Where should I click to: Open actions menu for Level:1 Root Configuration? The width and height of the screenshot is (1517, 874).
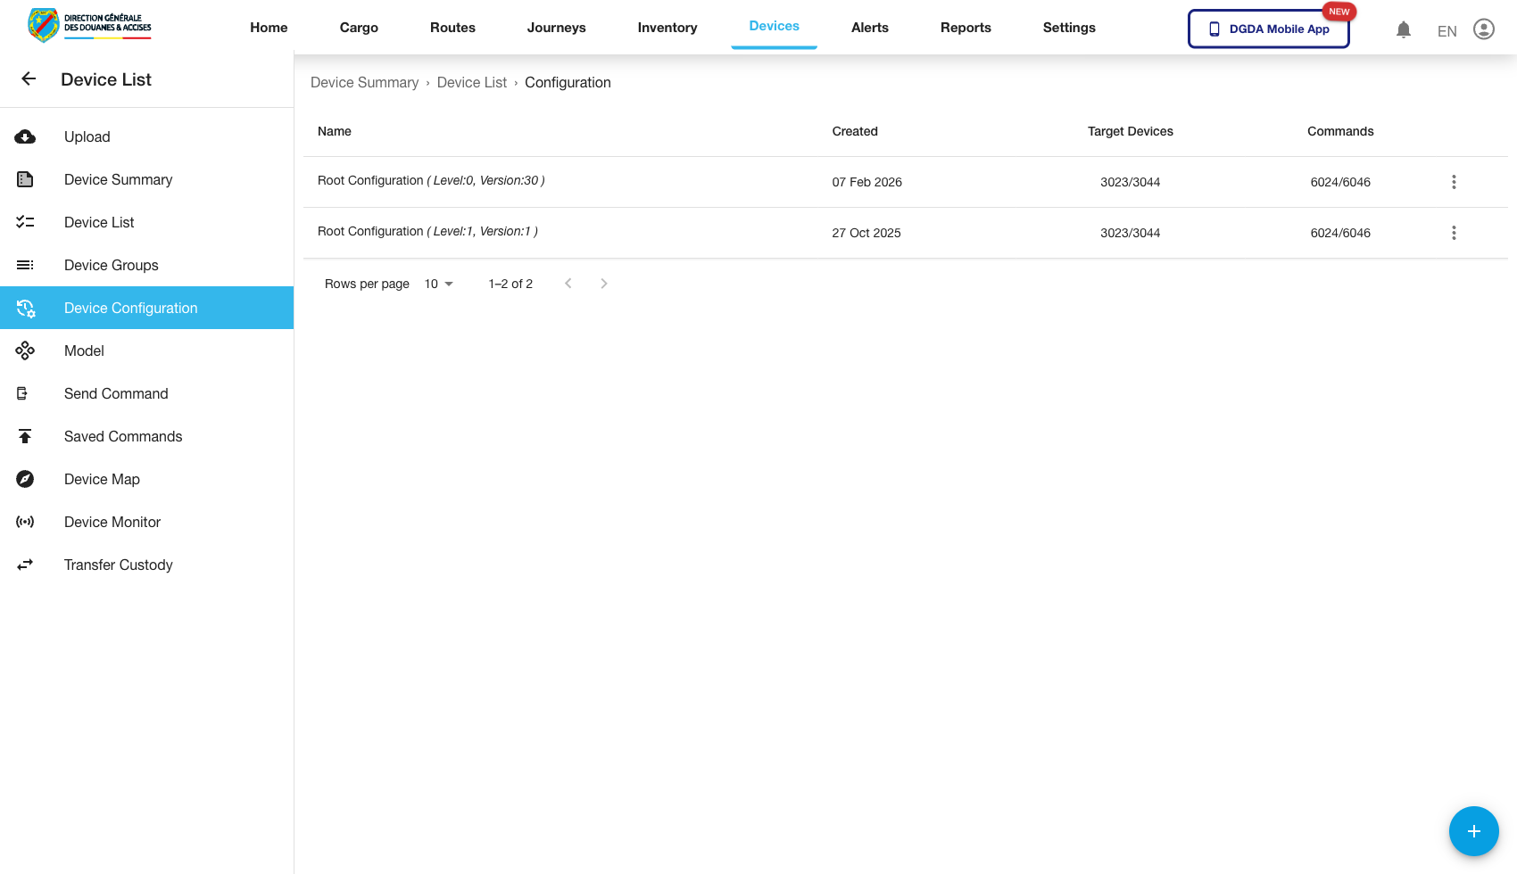click(x=1455, y=233)
